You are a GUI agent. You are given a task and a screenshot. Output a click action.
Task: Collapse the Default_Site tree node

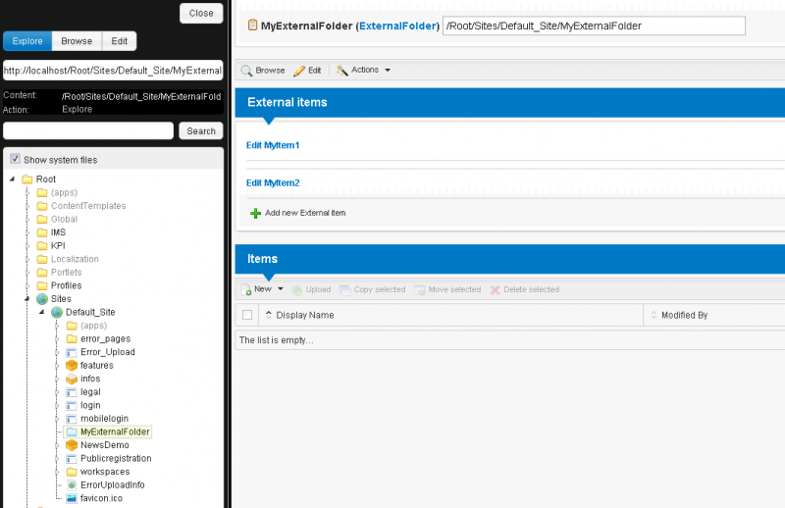42,312
